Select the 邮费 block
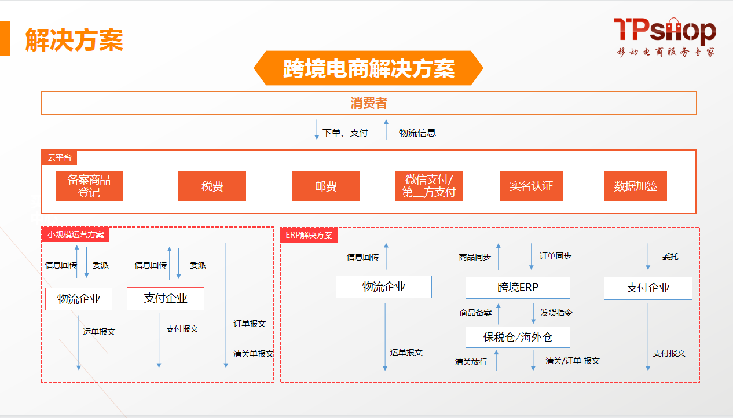The image size is (733, 418). [325, 186]
